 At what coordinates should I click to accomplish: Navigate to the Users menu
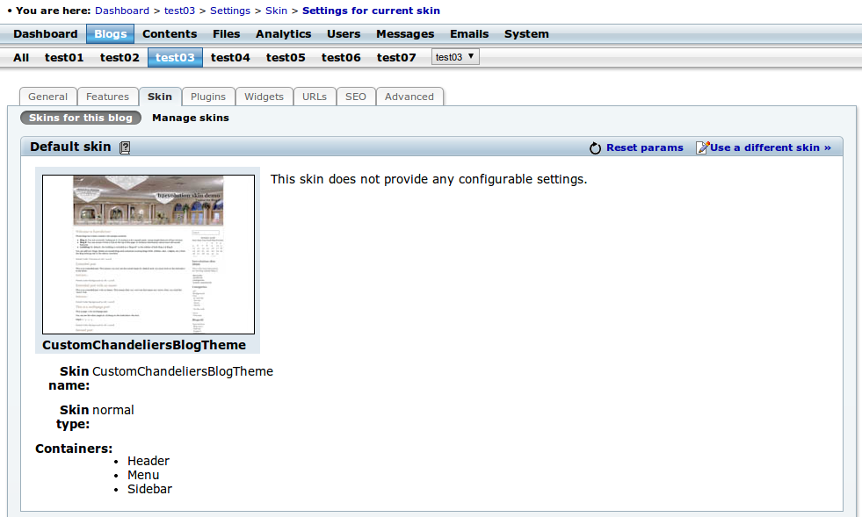(x=344, y=34)
